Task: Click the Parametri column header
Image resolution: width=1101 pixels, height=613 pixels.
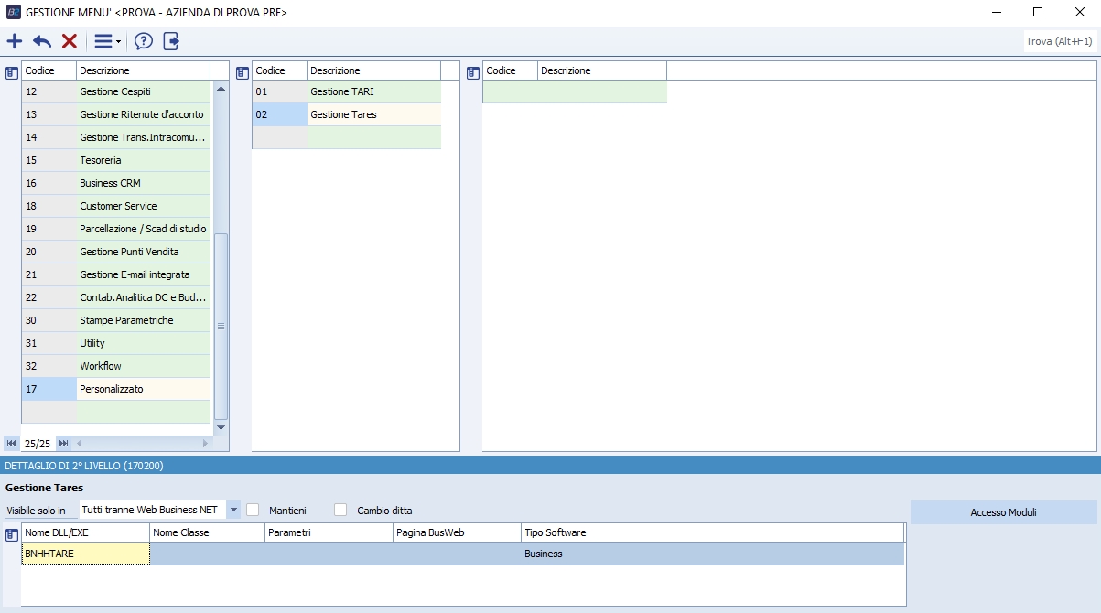Action: click(329, 532)
